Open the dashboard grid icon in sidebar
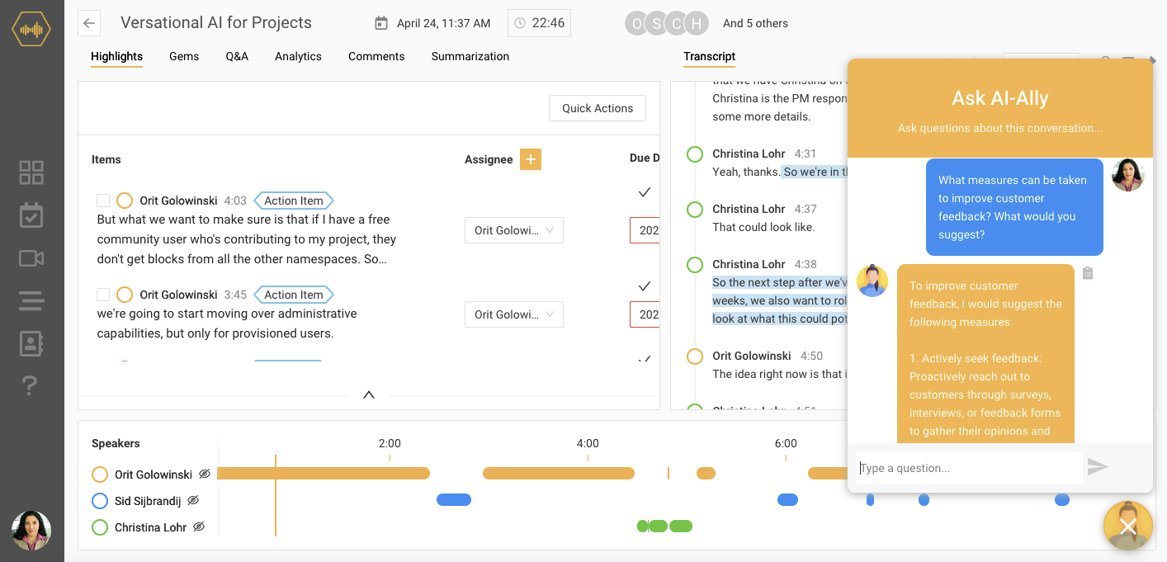This screenshot has height=562, width=1167. pos(31,172)
